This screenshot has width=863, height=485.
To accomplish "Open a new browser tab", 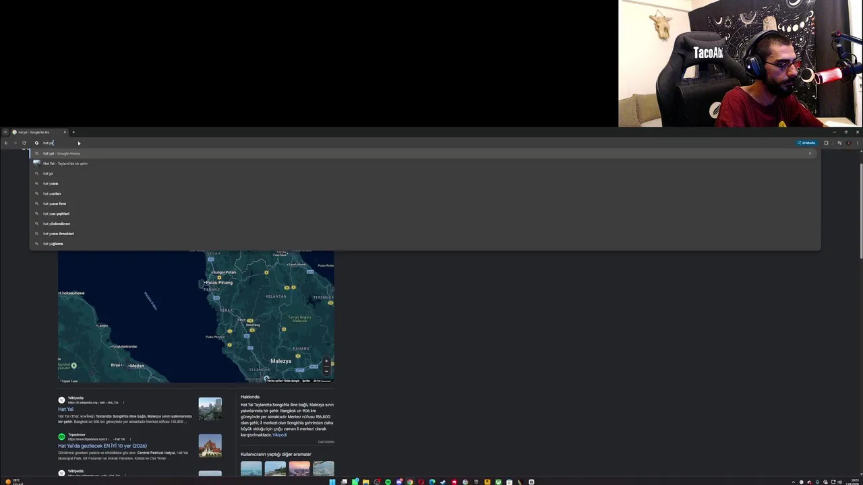I will click(73, 132).
